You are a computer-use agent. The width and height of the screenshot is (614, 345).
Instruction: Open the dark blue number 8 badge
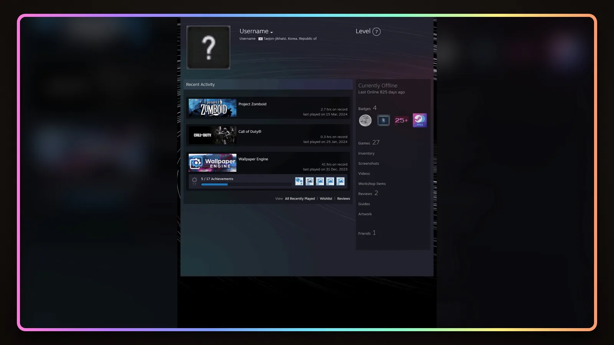pos(383,120)
